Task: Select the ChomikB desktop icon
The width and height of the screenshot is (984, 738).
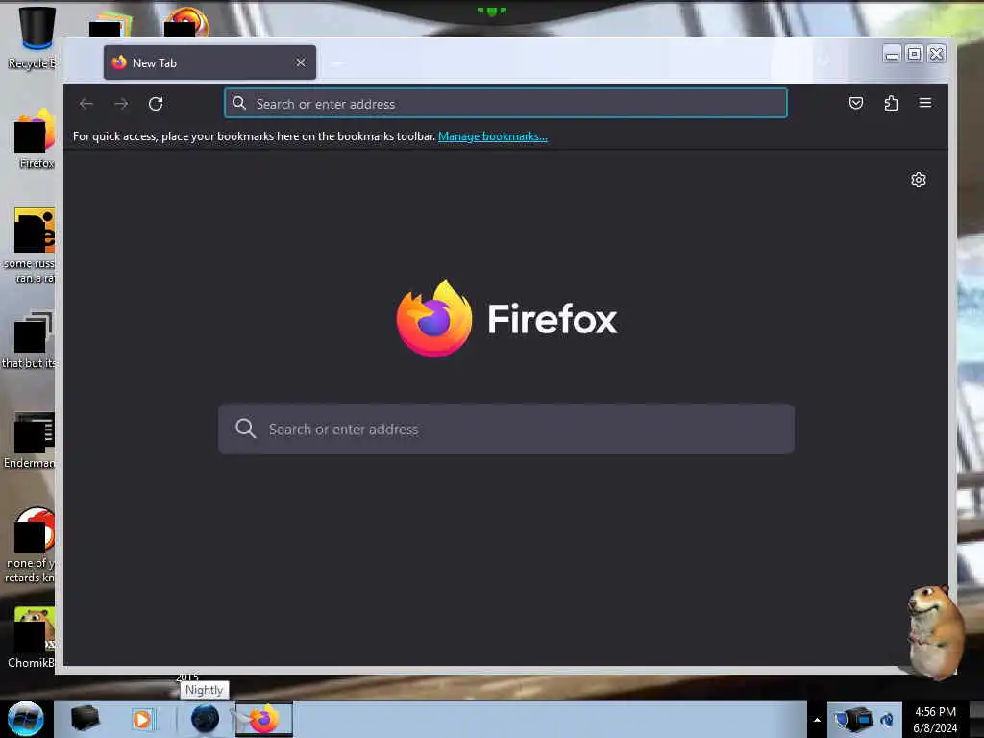Action: tap(33, 637)
